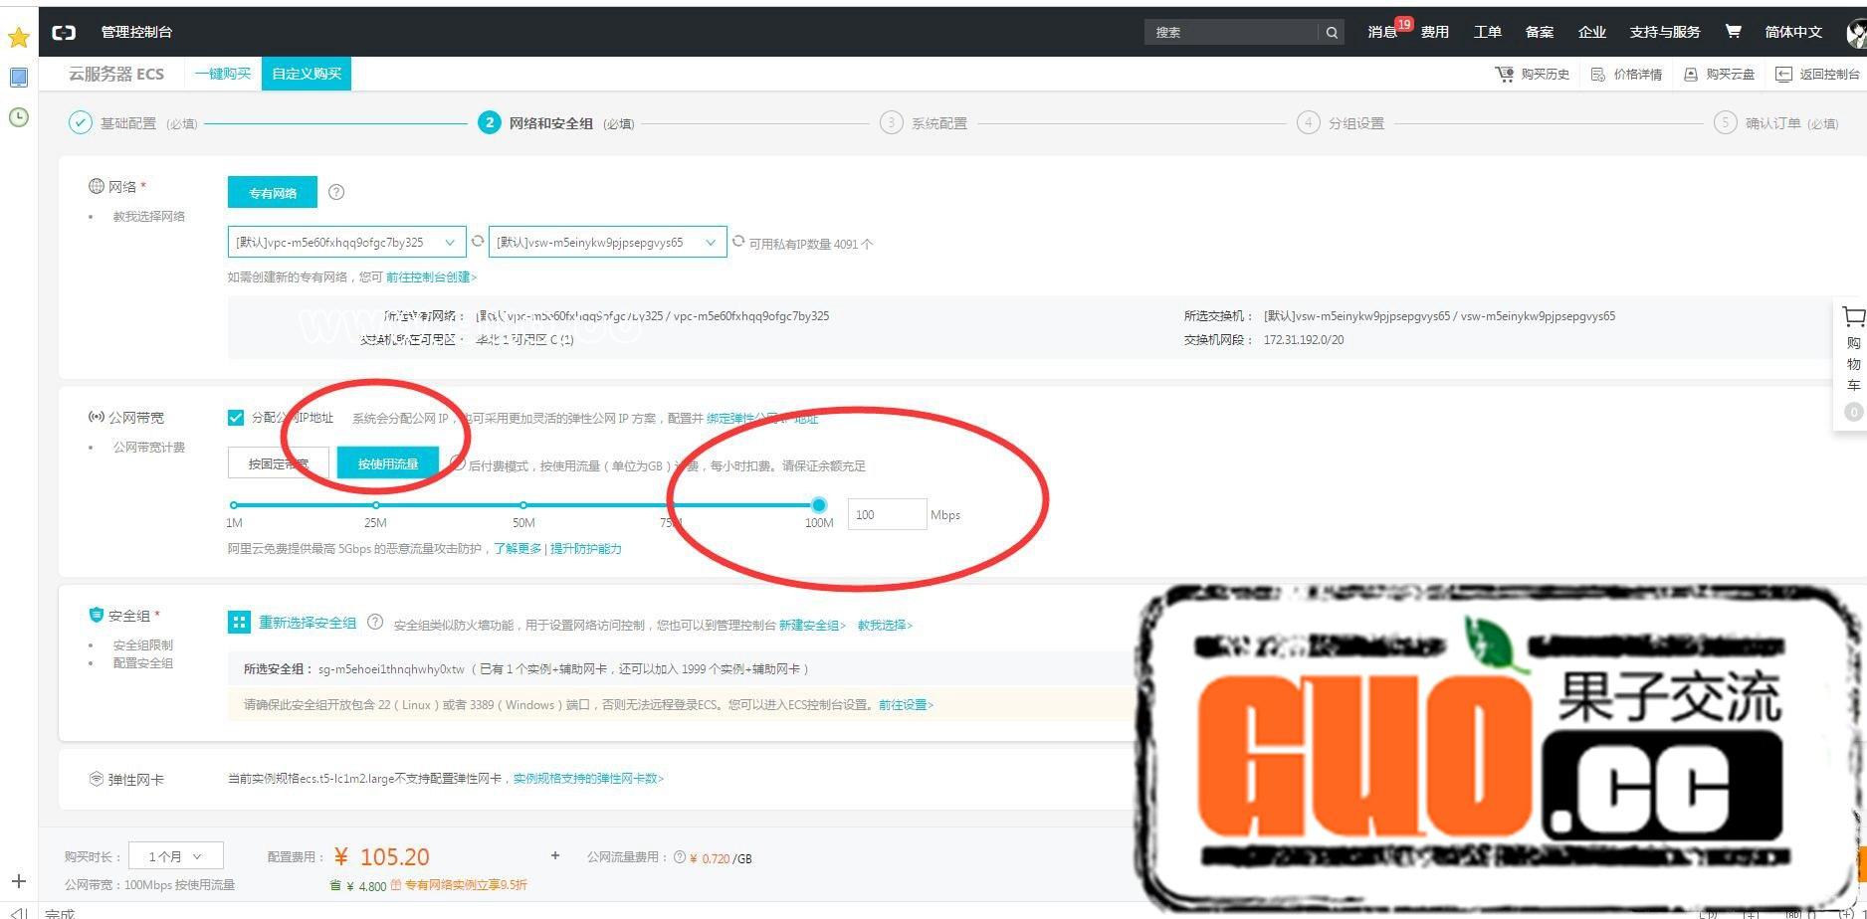Open the favorites star icon in sidebar

19,38
